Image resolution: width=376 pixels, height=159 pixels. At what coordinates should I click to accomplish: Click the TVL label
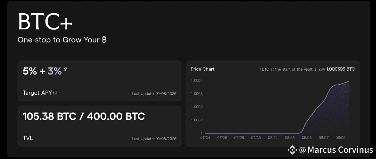28,138
